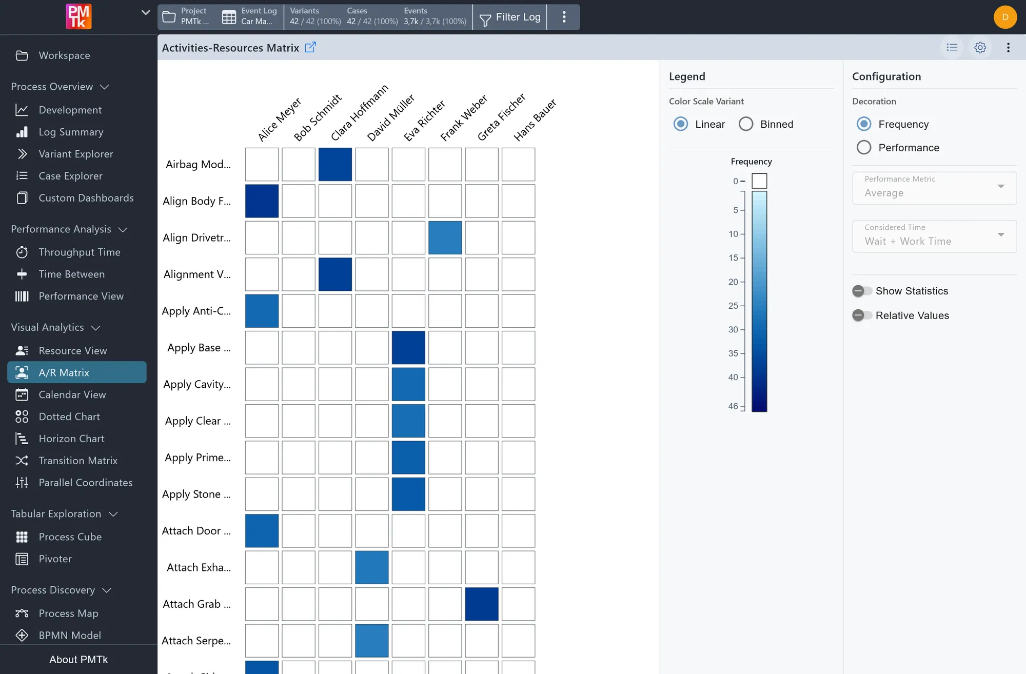Open the Pivoter table icon

[x=22, y=559]
